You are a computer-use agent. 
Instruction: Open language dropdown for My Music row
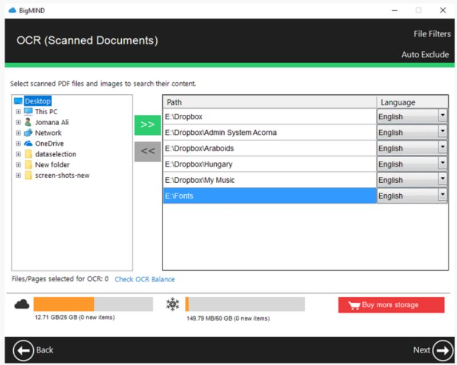coord(443,179)
